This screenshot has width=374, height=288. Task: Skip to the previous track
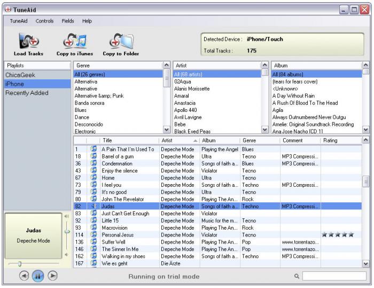[x=24, y=276]
